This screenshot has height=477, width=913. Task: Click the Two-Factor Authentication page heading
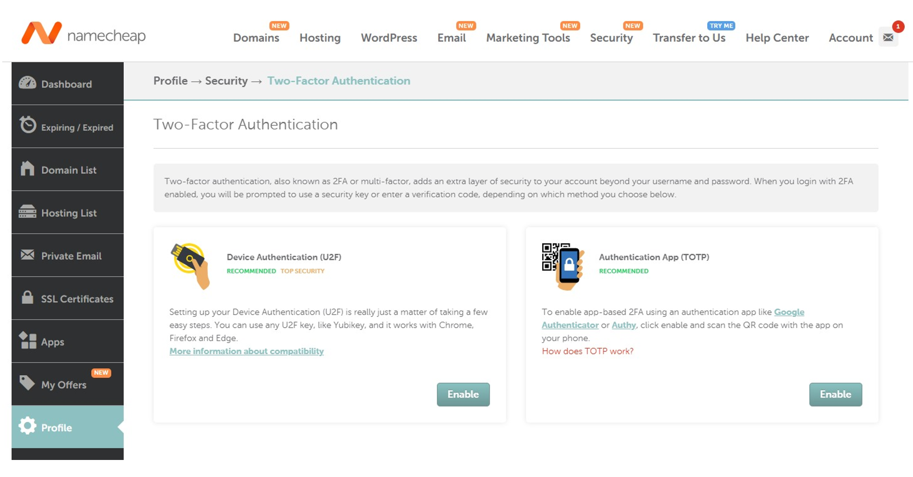click(x=245, y=124)
